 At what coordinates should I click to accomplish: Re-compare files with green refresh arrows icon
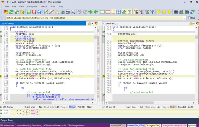[11, 12]
